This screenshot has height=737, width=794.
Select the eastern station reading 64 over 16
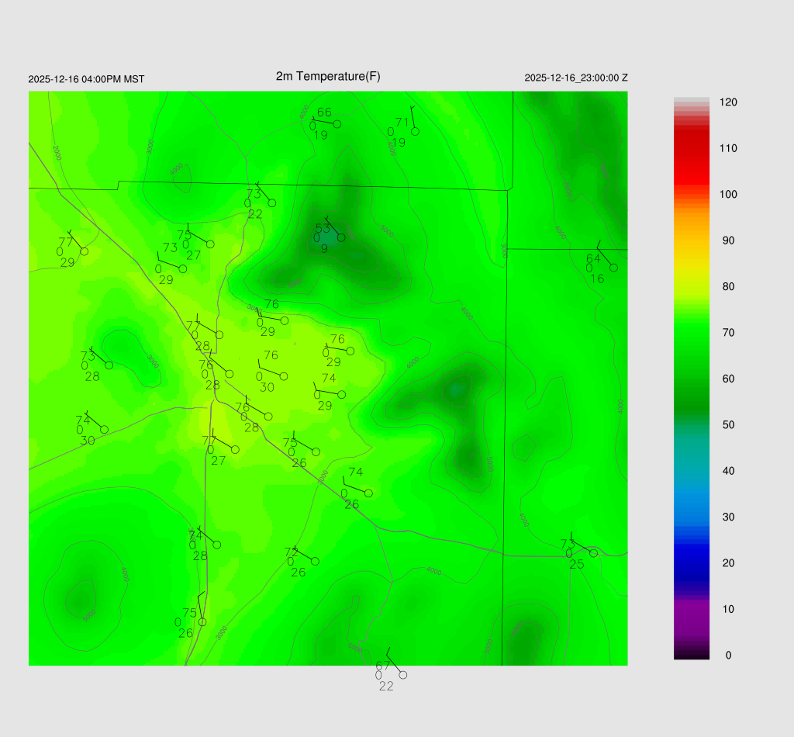[x=613, y=268]
